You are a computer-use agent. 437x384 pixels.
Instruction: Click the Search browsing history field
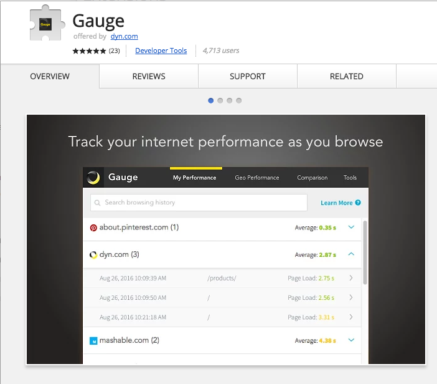199,203
